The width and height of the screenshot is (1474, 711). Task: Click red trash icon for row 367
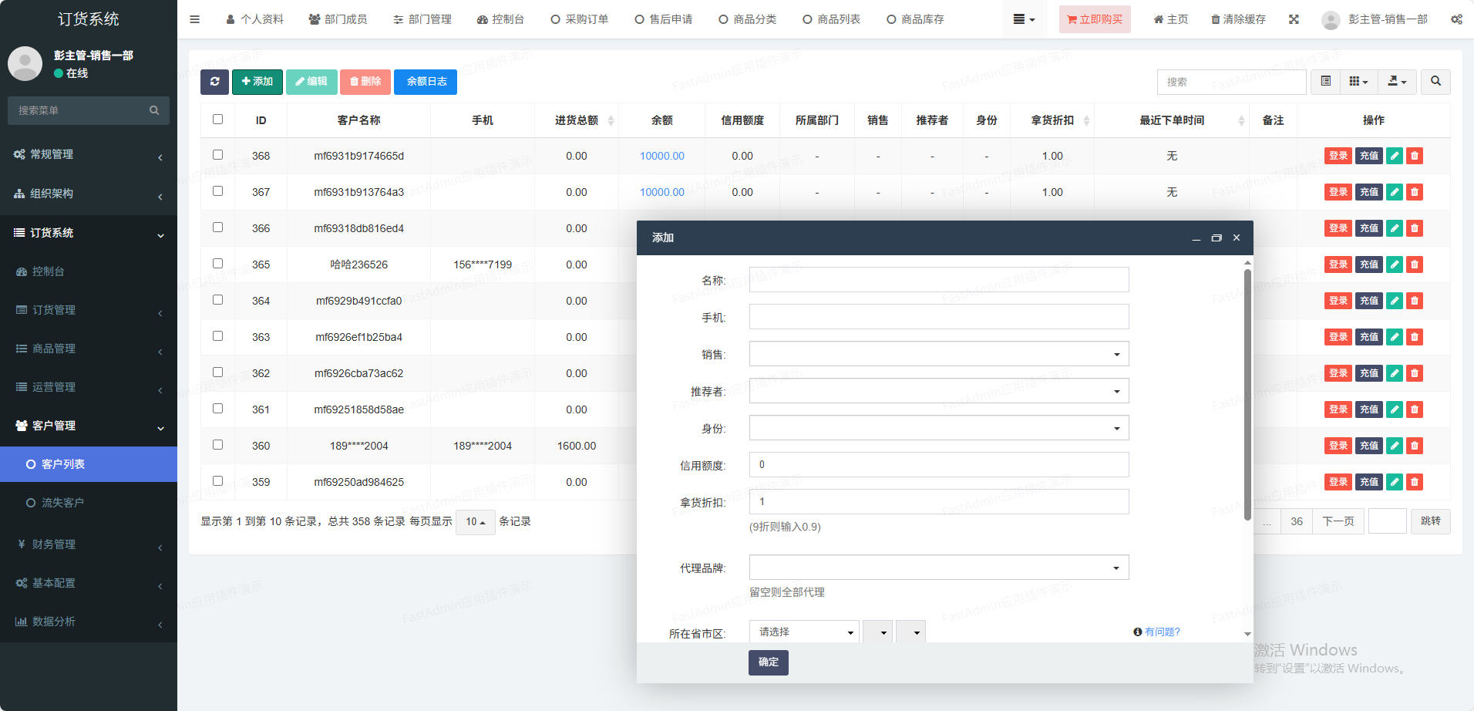point(1414,192)
